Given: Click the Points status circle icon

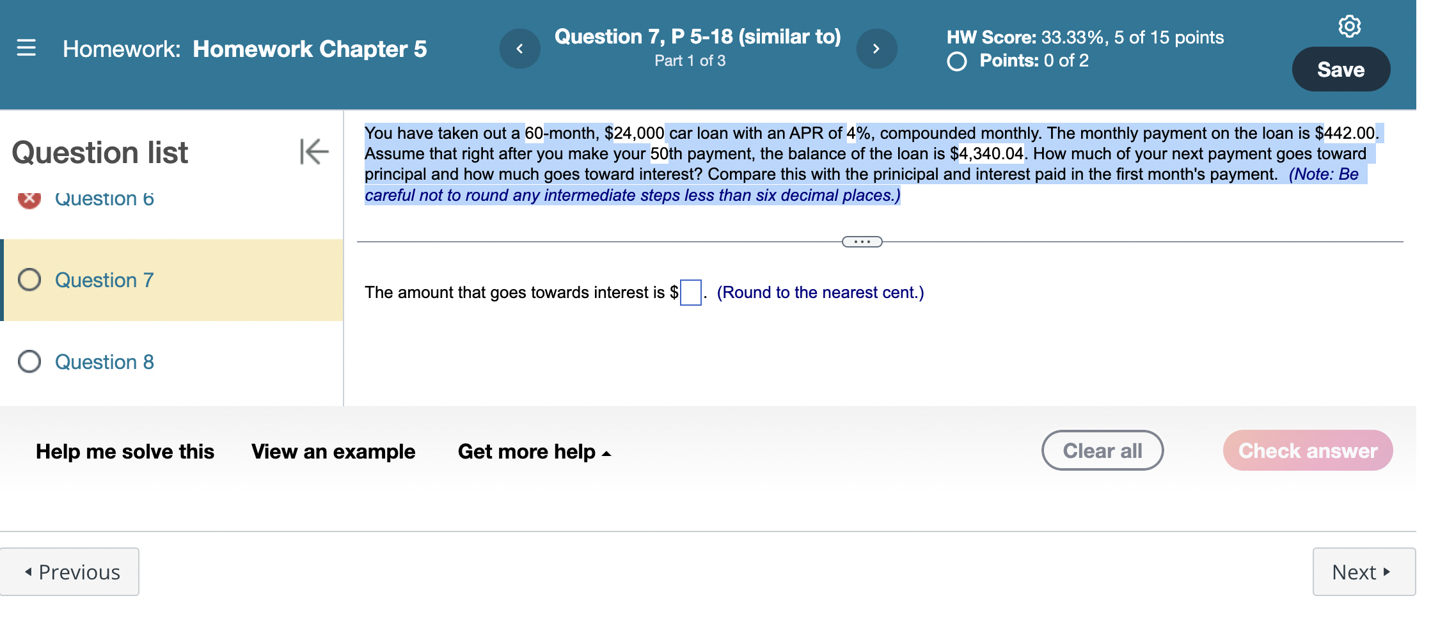Looking at the screenshot, I should tap(957, 61).
